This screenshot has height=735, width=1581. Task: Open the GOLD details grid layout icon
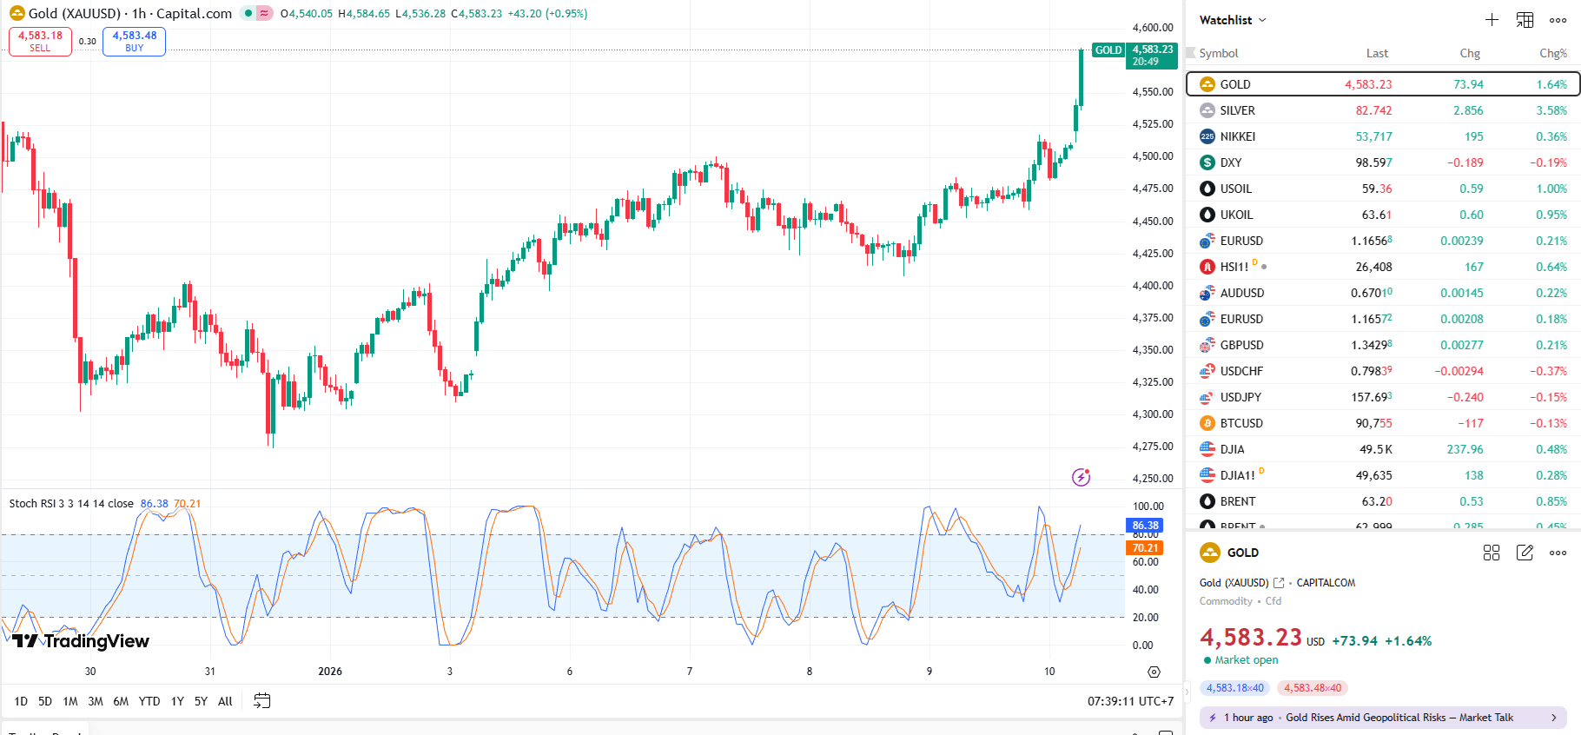1492,553
